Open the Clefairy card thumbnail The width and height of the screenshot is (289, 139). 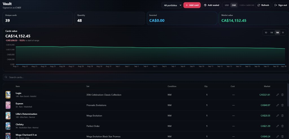pyautogui.click(x=8, y=126)
